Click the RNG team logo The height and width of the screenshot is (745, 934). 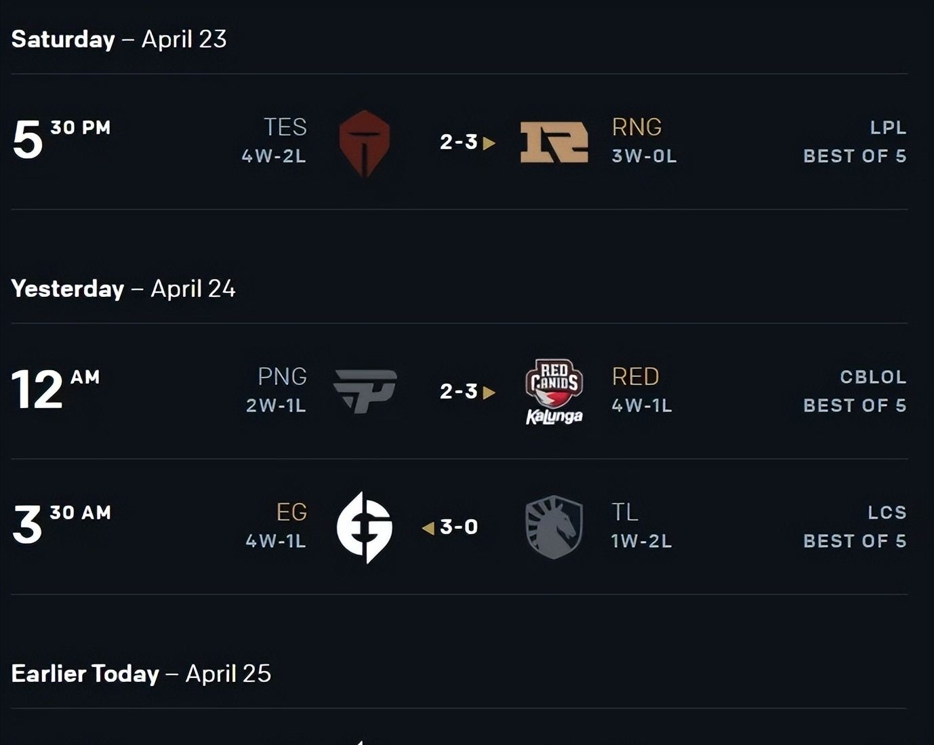pos(554,142)
